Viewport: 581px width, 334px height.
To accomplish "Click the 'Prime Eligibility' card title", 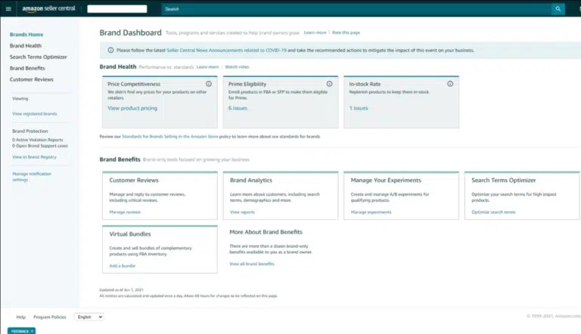I will [x=247, y=84].
